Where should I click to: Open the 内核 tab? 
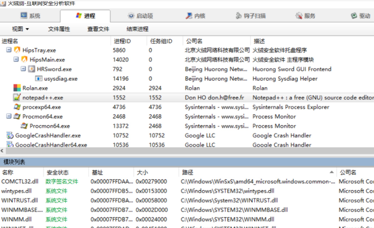click(x=195, y=16)
